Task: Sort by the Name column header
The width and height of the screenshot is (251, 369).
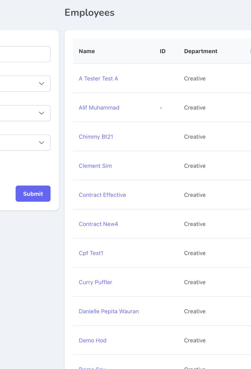Action: click(x=87, y=51)
